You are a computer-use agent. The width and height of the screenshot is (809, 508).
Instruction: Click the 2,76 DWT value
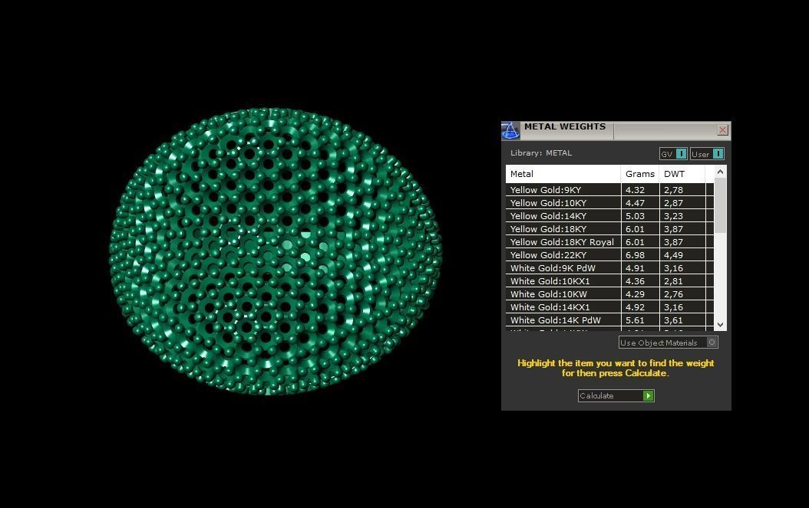pos(673,295)
